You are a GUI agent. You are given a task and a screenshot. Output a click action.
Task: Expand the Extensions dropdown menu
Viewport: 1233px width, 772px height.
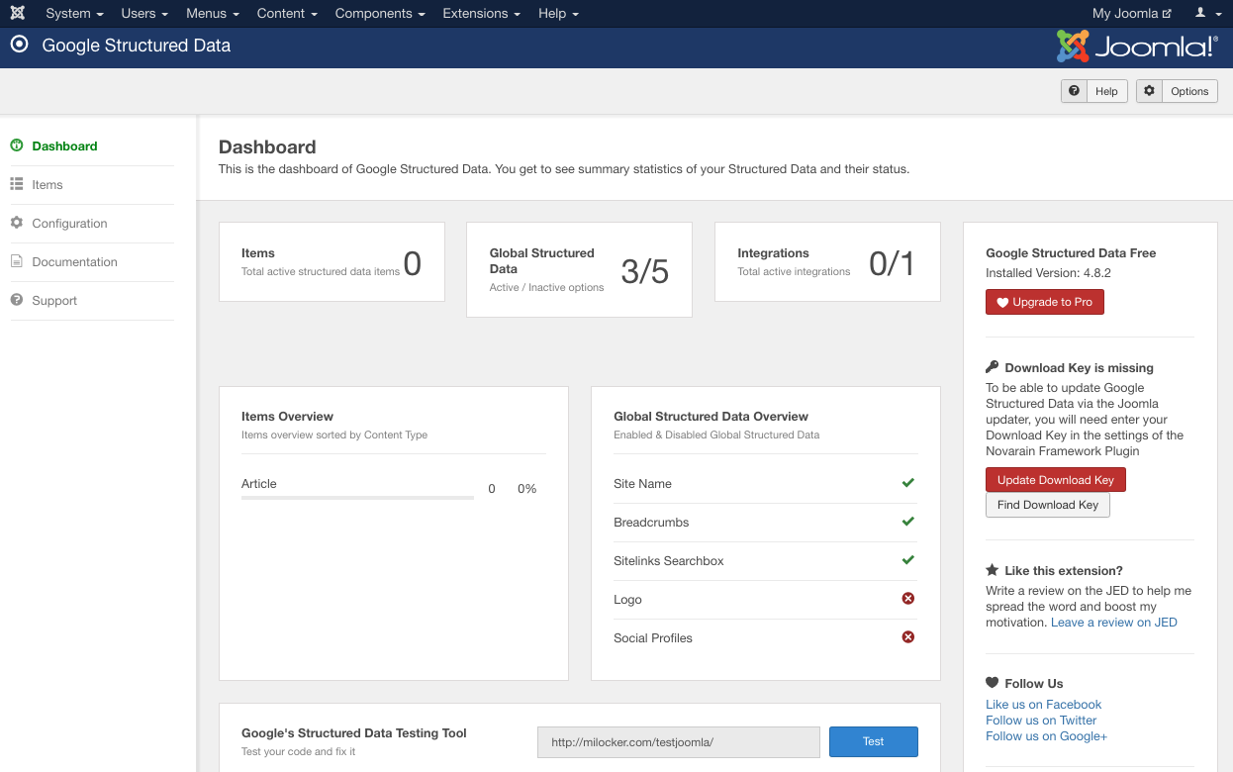[482, 13]
